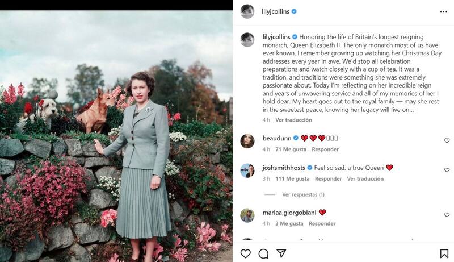Open the comment bubble icon
This screenshot has width=454, height=262.
click(x=263, y=253)
